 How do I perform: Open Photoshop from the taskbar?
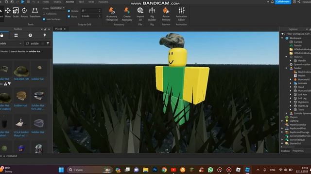pos(155,170)
